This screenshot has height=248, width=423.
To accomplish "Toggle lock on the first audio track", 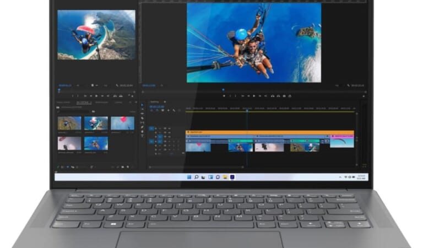I will click(x=156, y=142).
